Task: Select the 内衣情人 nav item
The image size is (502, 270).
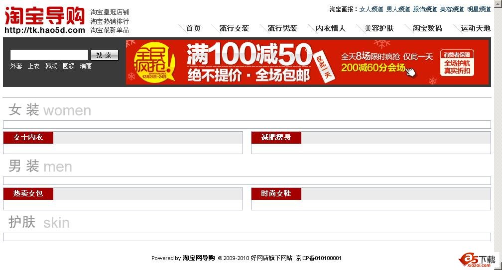Action: click(331, 28)
